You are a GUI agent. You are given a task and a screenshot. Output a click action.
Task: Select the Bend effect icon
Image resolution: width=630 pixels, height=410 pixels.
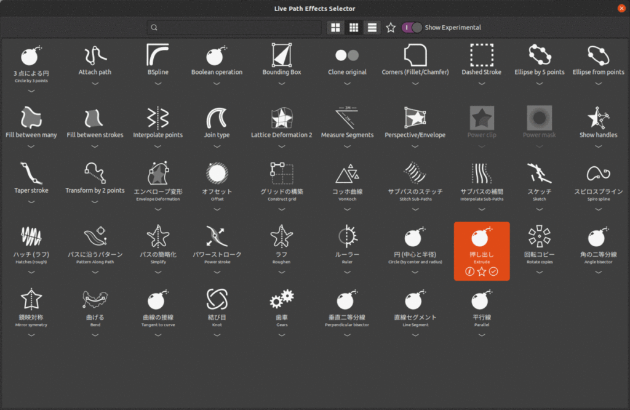coord(95,299)
